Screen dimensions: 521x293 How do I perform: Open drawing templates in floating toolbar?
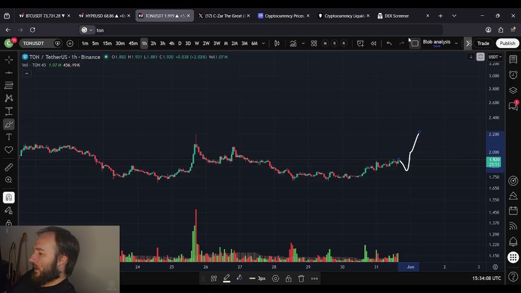coord(214,278)
